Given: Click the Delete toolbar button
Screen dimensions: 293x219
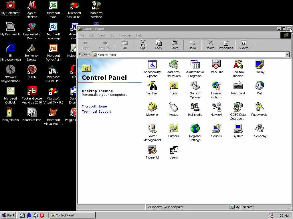Looking at the screenshot, I should tap(210, 45).
